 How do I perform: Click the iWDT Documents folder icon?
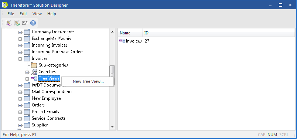[27, 85]
